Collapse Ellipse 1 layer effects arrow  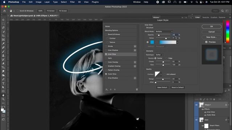tap(229, 105)
